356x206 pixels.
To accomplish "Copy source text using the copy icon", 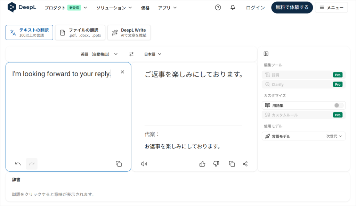I will tap(119, 164).
